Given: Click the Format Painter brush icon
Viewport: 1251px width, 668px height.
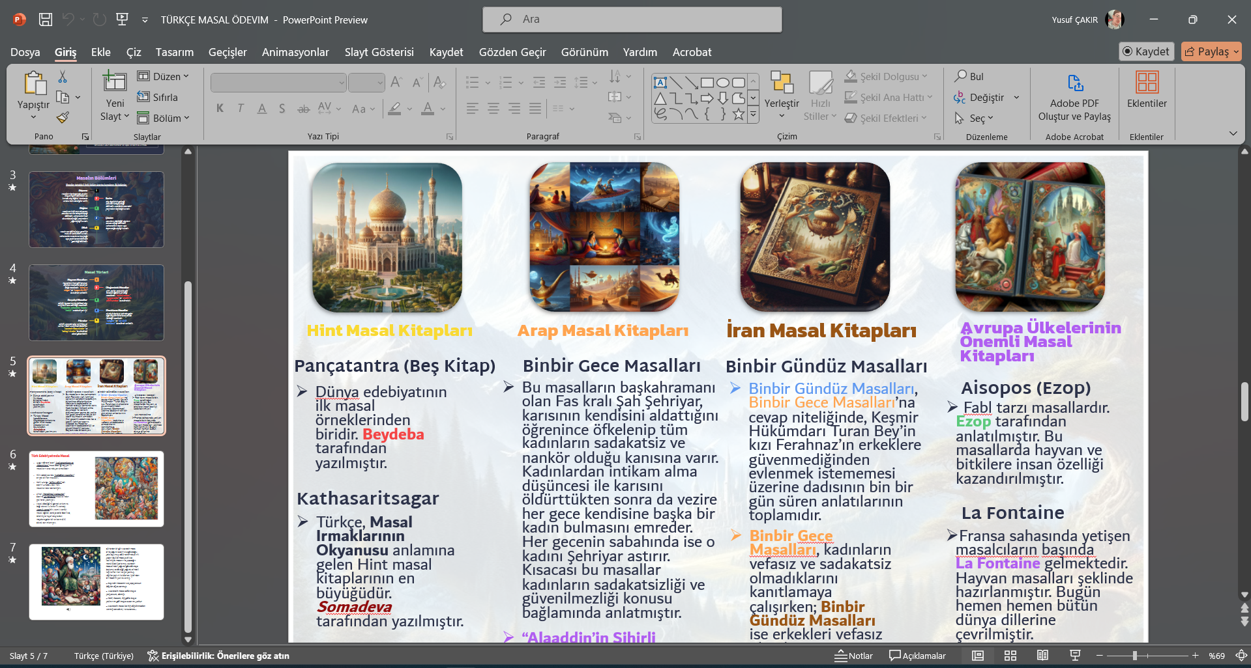Looking at the screenshot, I should click(x=63, y=118).
